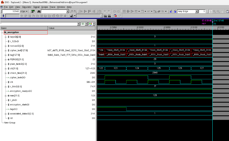Click the icon left of the X-marked icon
229x141 pixels.
pos(105,16)
